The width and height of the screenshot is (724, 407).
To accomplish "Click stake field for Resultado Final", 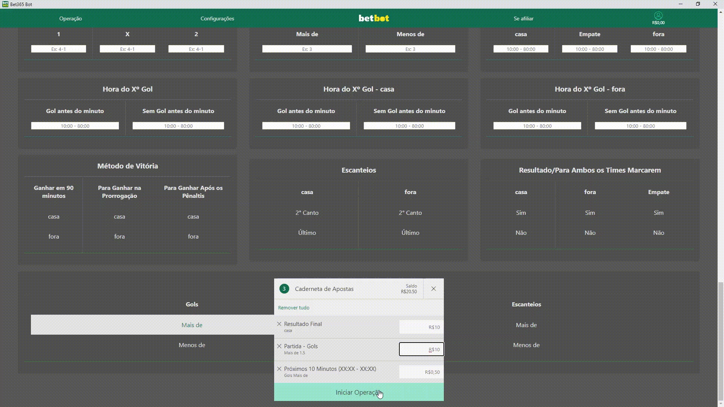I will tap(421, 327).
